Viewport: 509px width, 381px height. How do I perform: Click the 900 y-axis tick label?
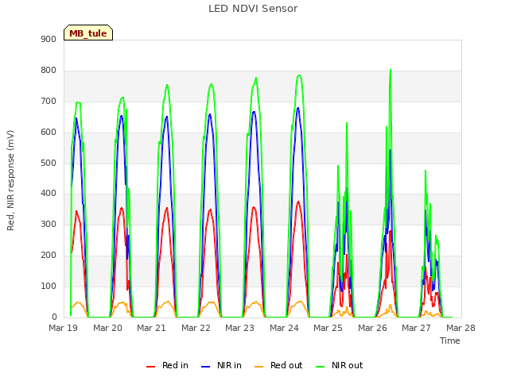[49, 39]
